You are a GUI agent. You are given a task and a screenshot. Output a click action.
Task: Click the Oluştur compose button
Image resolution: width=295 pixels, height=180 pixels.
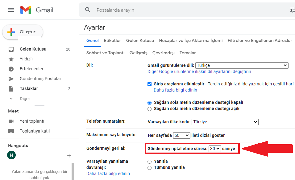click(x=23, y=32)
